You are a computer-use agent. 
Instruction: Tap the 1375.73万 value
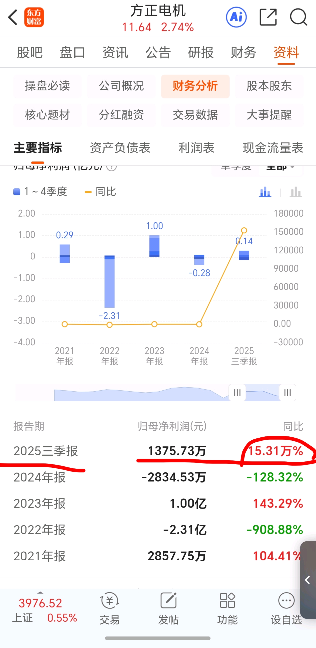pos(177,451)
